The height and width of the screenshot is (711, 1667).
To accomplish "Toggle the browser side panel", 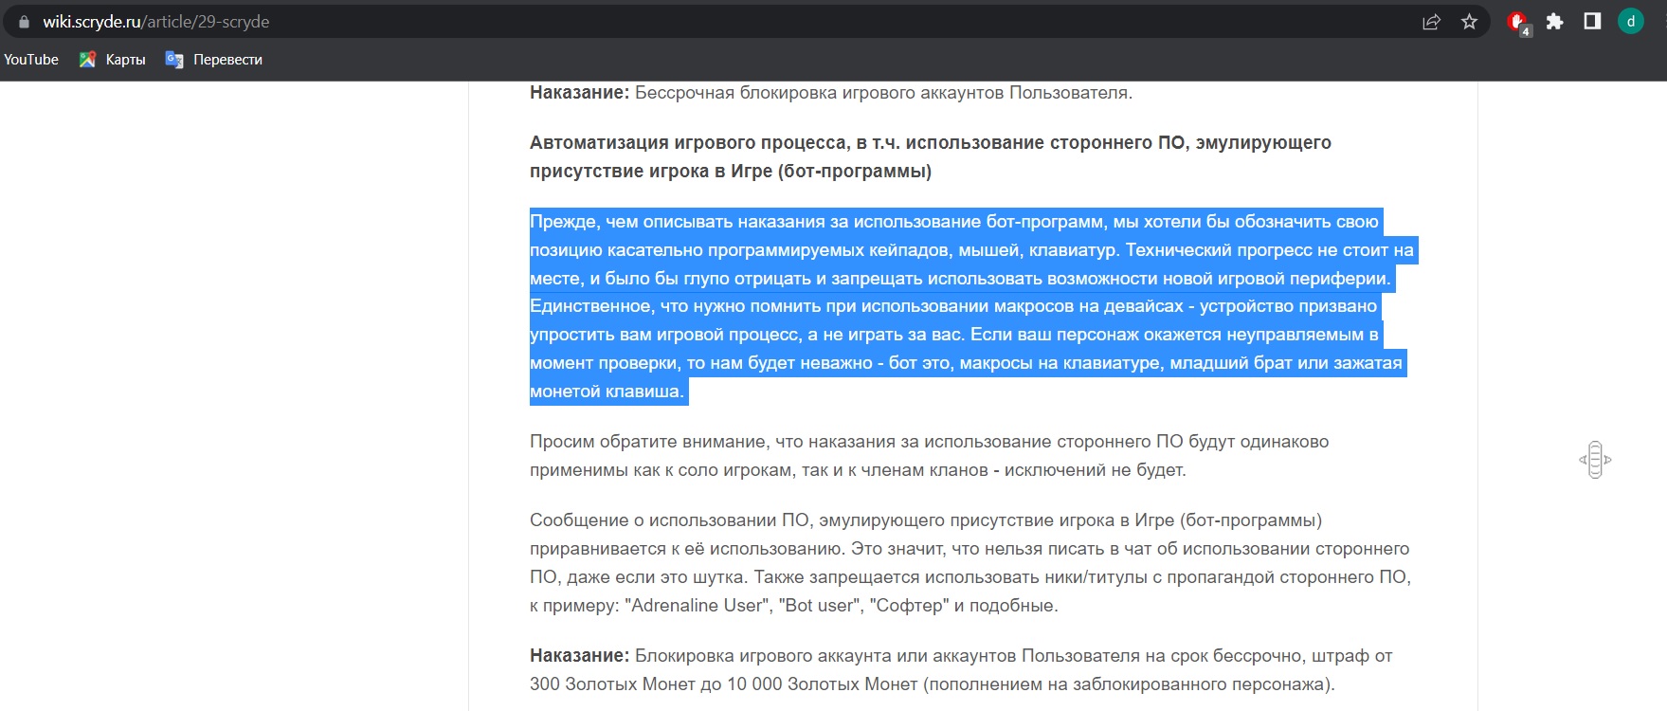I will [1592, 22].
